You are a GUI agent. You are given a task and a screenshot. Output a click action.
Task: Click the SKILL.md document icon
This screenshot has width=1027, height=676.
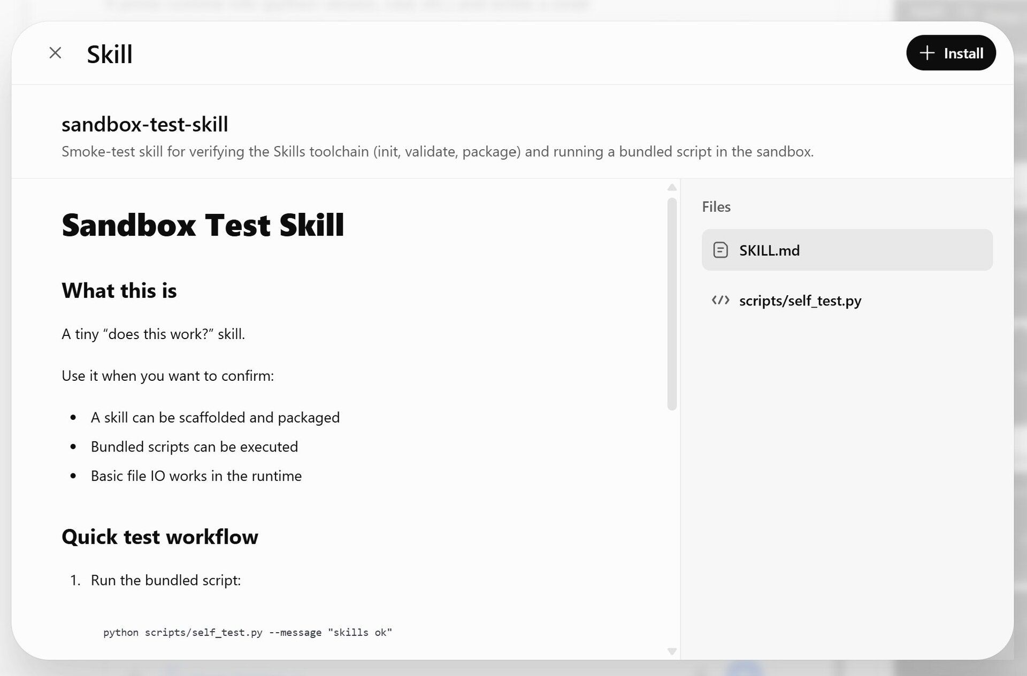click(721, 250)
